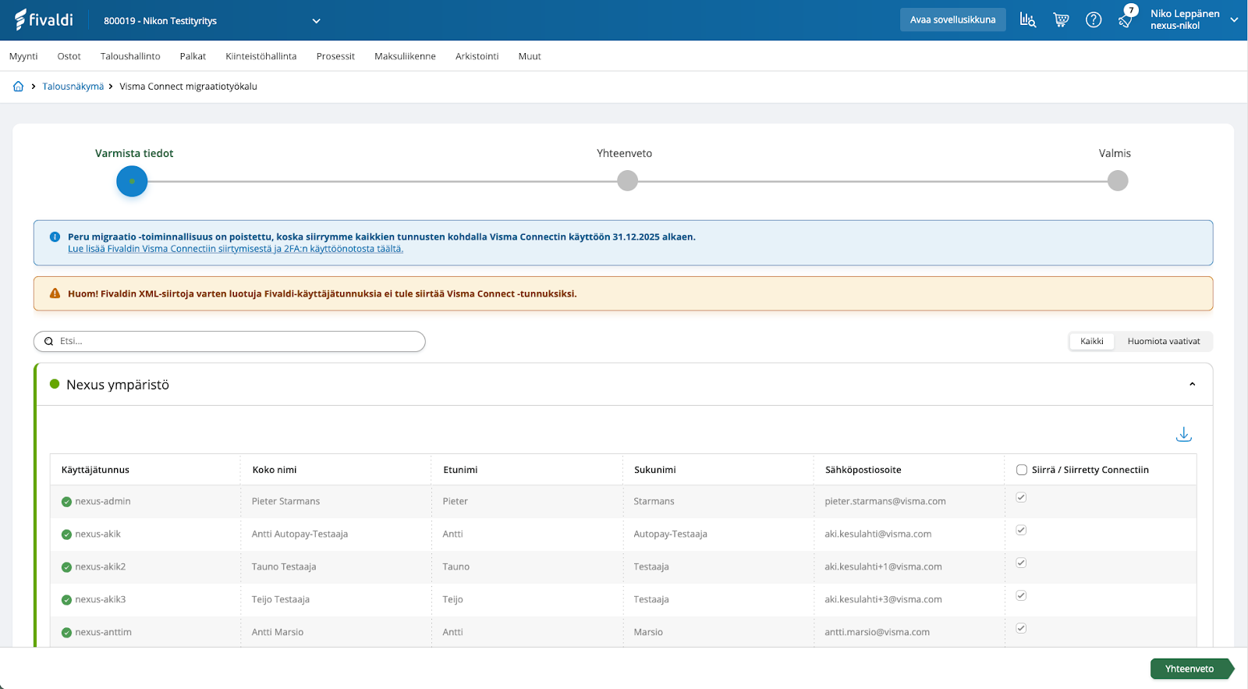Go to home via breadcrumb house icon
This screenshot has width=1248, height=689.
(19, 87)
